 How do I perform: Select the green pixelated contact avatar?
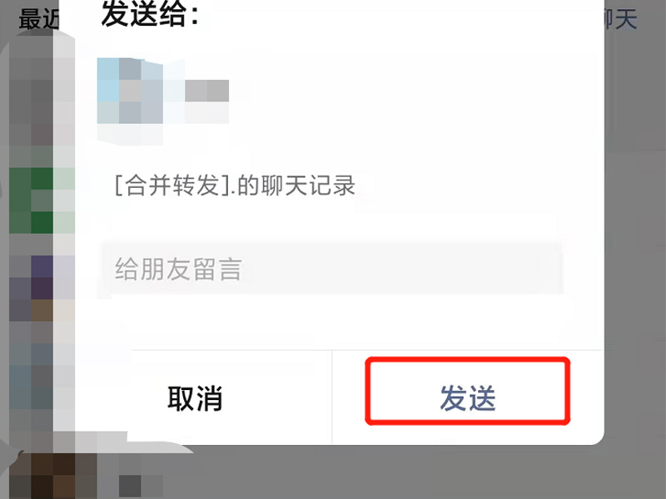42,200
